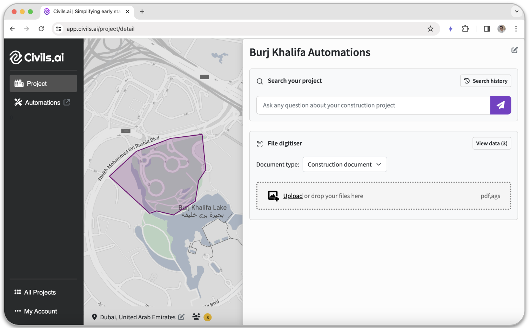Viewport: 529px width, 328px height.
Task: Send the question with the paper plane button
Action: pyautogui.click(x=501, y=105)
